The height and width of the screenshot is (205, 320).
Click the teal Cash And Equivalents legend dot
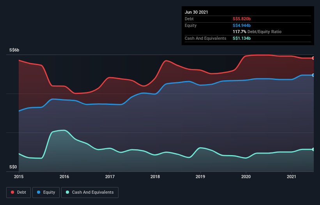pyautogui.click(x=67, y=192)
